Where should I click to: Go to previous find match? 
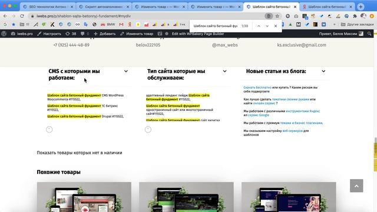coord(259,26)
